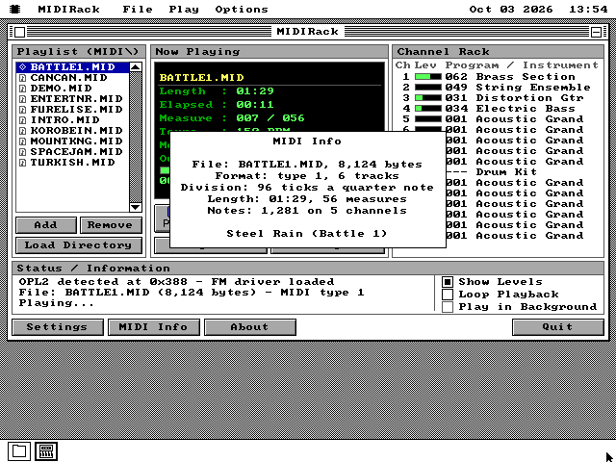616x462 pixels.
Task: Click the Load Directory button
Action: [79, 245]
